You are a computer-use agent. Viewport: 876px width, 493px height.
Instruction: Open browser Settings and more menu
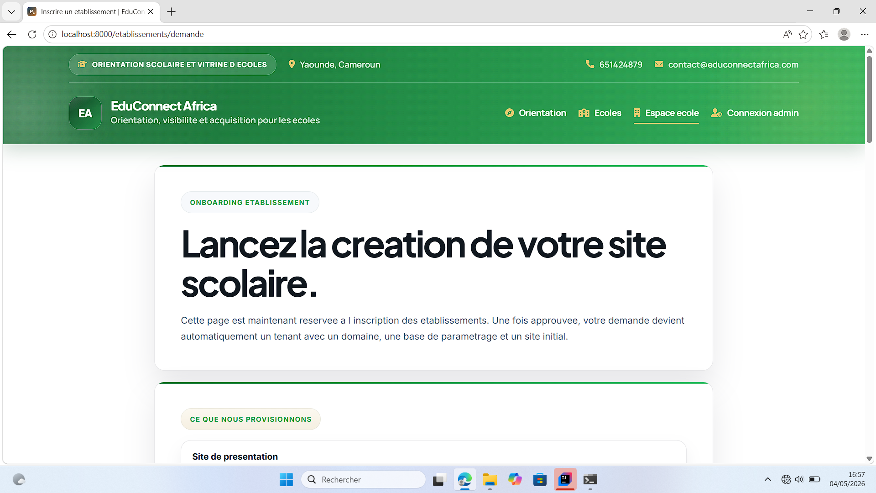[865, 34]
